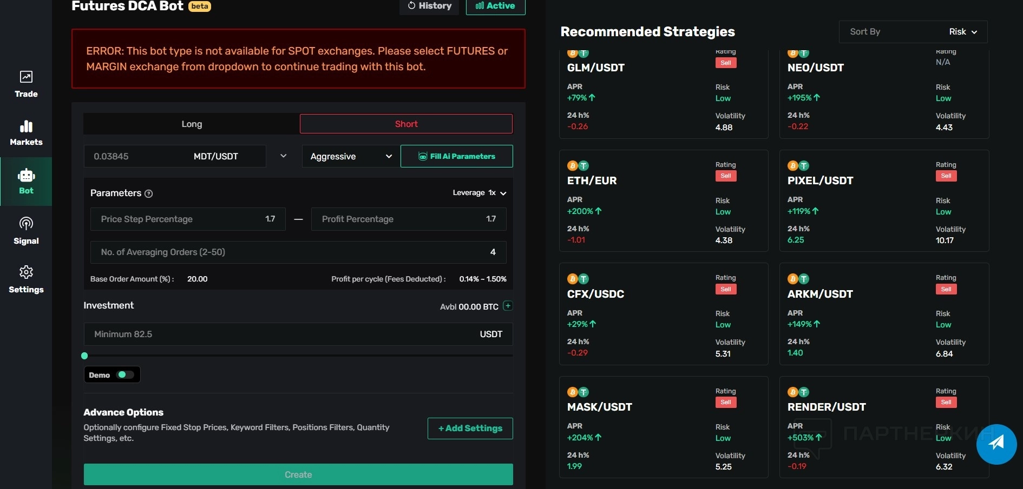Open the Trade section in sidebar
The image size is (1023, 489).
click(26, 84)
